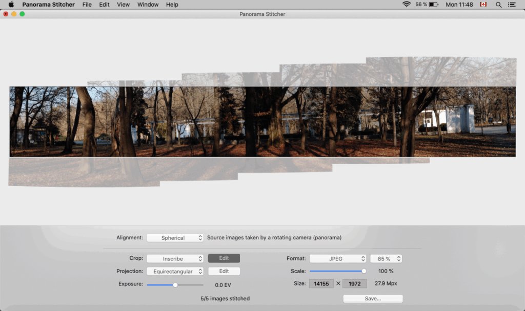Open the Projection dropdown showing Equirectangular
The width and height of the screenshot is (525, 311).
coord(175,271)
